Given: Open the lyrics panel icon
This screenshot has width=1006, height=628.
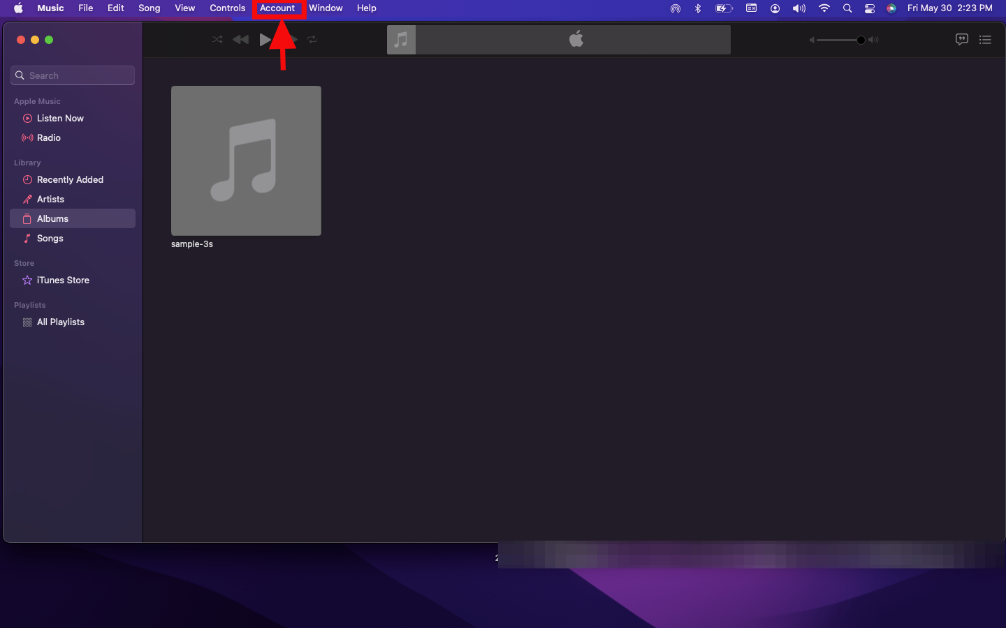Looking at the screenshot, I should [x=961, y=40].
